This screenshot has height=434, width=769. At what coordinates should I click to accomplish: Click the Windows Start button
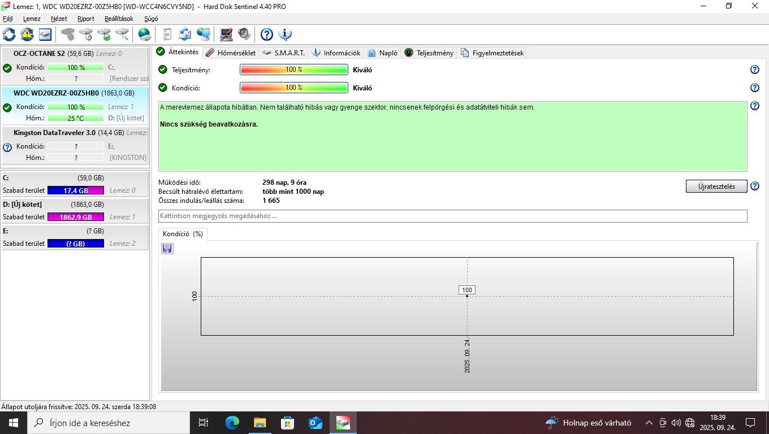(x=13, y=423)
